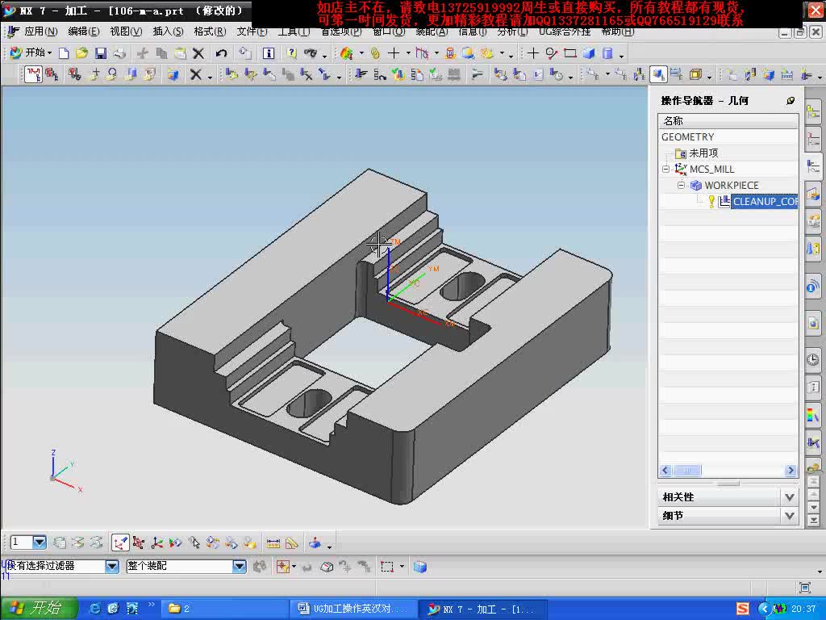Delete using the X icon in top toolbar
This screenshot has width=826, height=620.
pyautogui.click(x=198, y=53)
